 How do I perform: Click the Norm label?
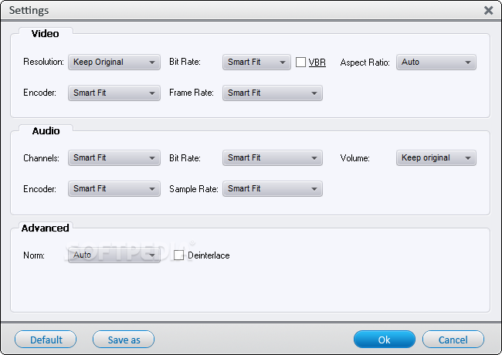[x=34, y=255]
